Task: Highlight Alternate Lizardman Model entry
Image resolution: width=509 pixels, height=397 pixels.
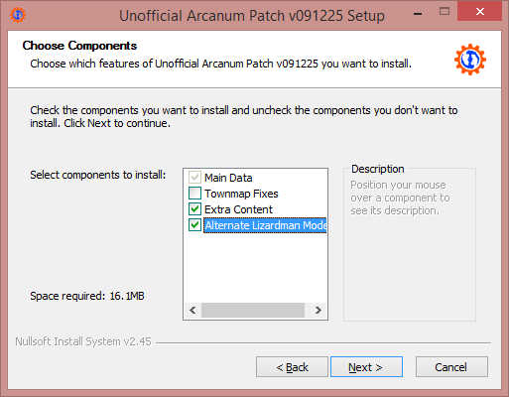Action: 265,225
